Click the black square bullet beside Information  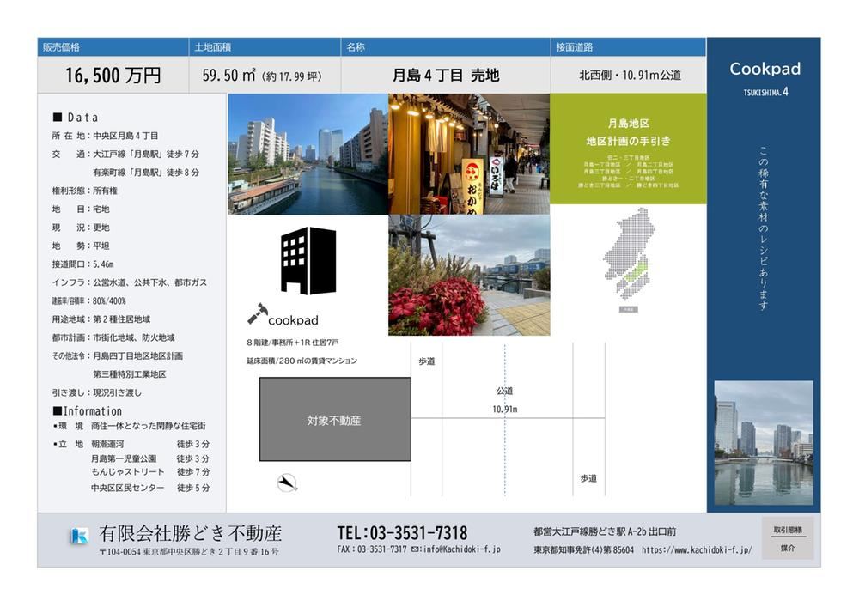(58, 411)
